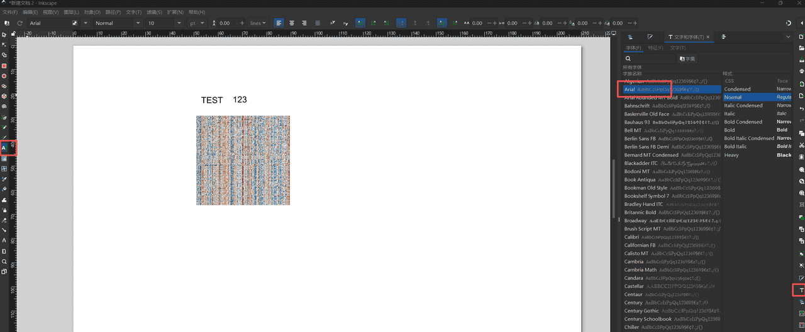The image size is (805, 332).
Task: Select Bauhaus 93 in the font list
Action: [672, 122]
